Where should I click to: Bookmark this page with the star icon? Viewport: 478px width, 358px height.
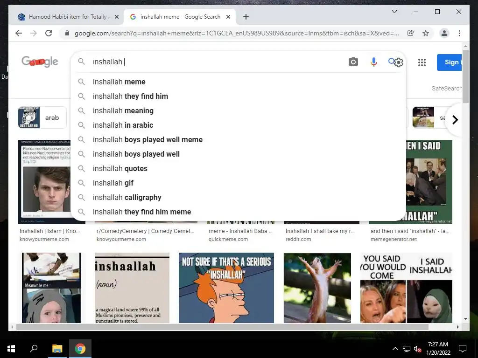[x=426, y=33]
